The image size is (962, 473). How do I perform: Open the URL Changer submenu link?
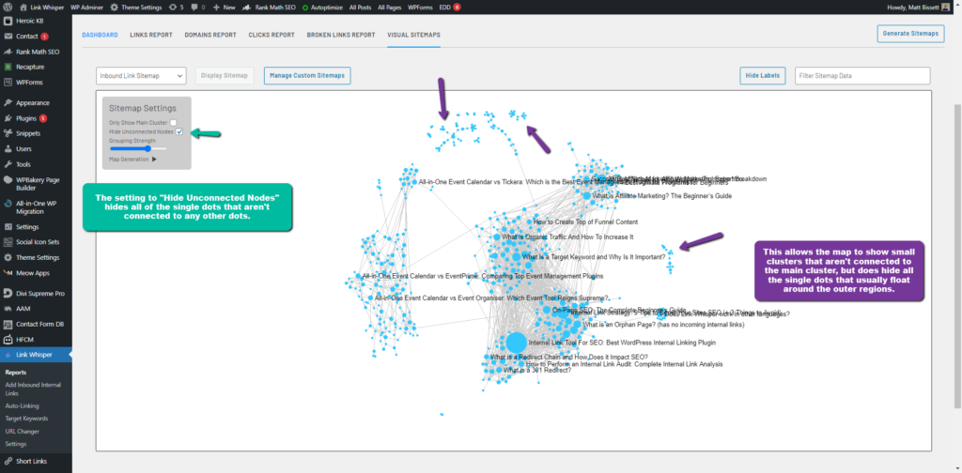tap(23, 432)
